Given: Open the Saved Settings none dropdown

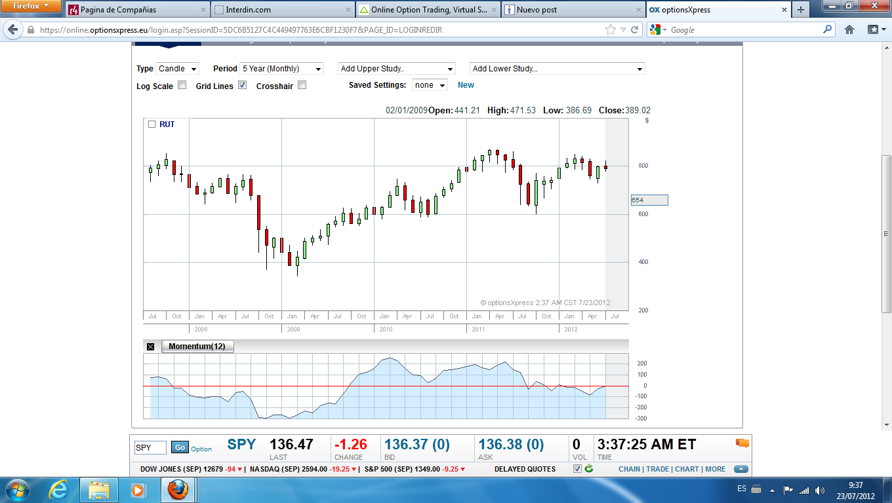Looking at the screenshot, I should tap(430, 85).
